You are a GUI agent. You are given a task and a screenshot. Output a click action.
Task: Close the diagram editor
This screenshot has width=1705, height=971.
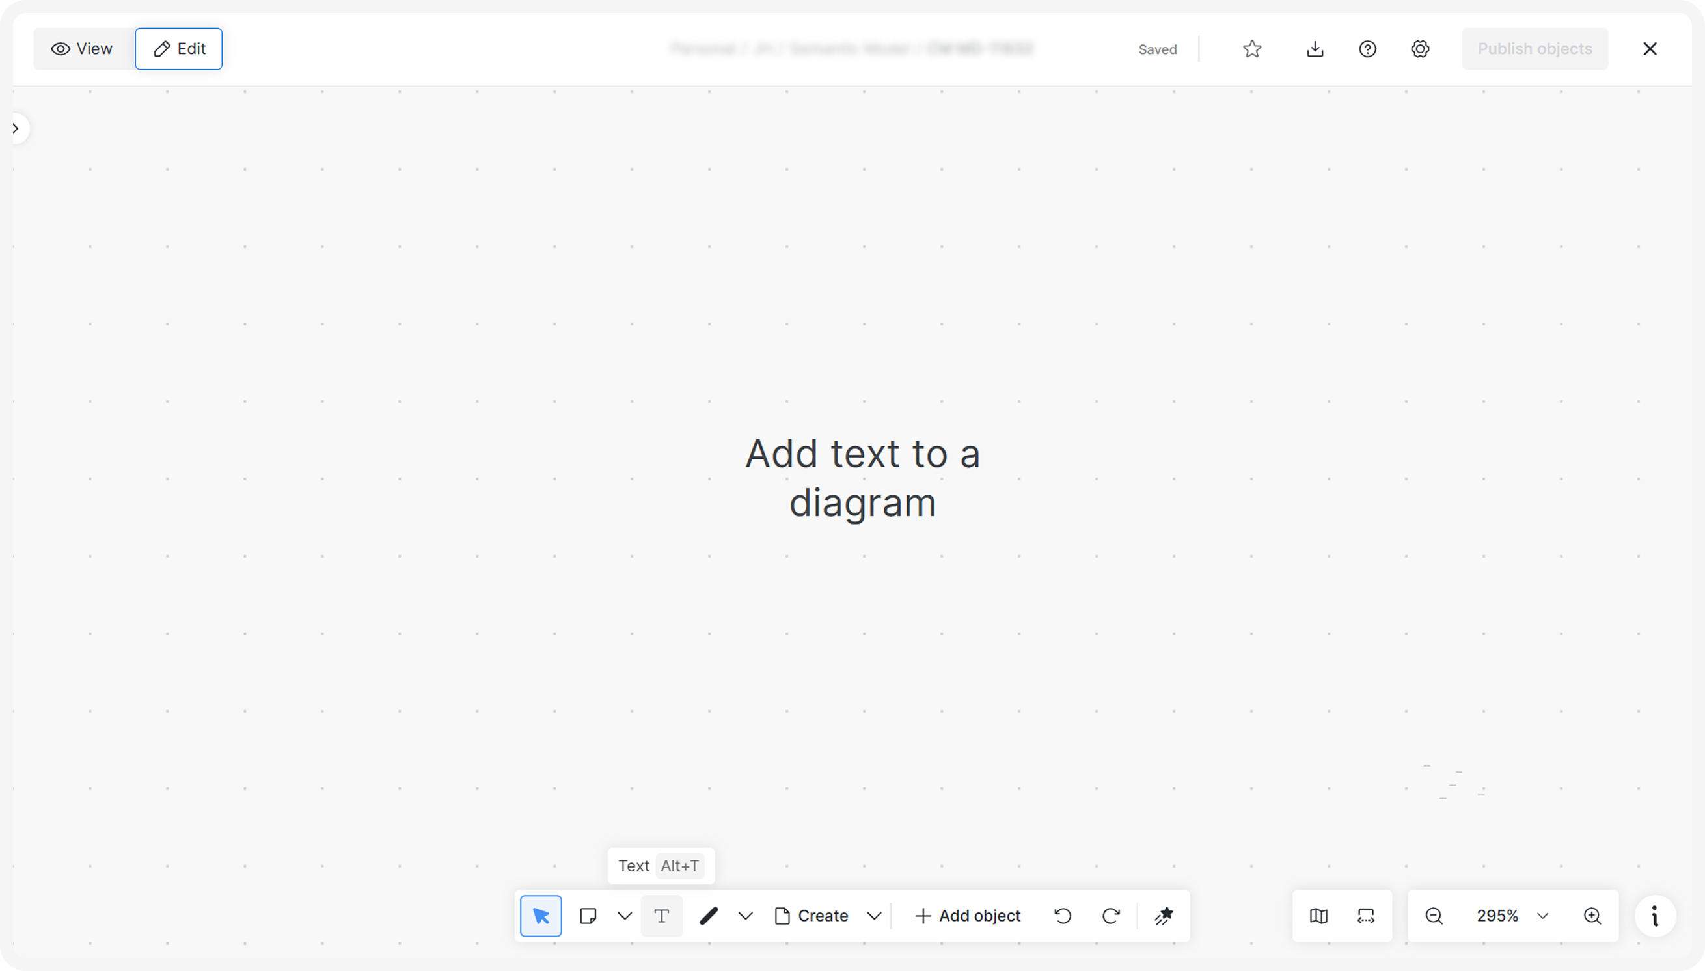pos(1650,49)
